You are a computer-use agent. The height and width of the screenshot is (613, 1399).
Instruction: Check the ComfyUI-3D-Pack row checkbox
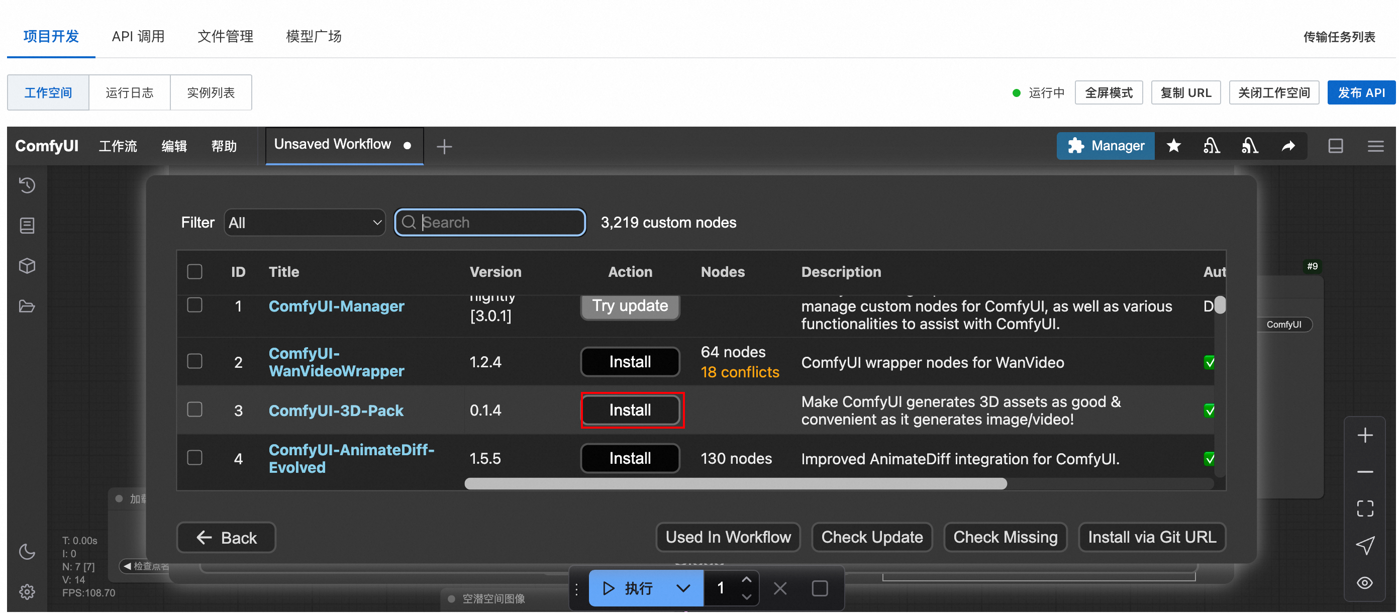[194, 410]
